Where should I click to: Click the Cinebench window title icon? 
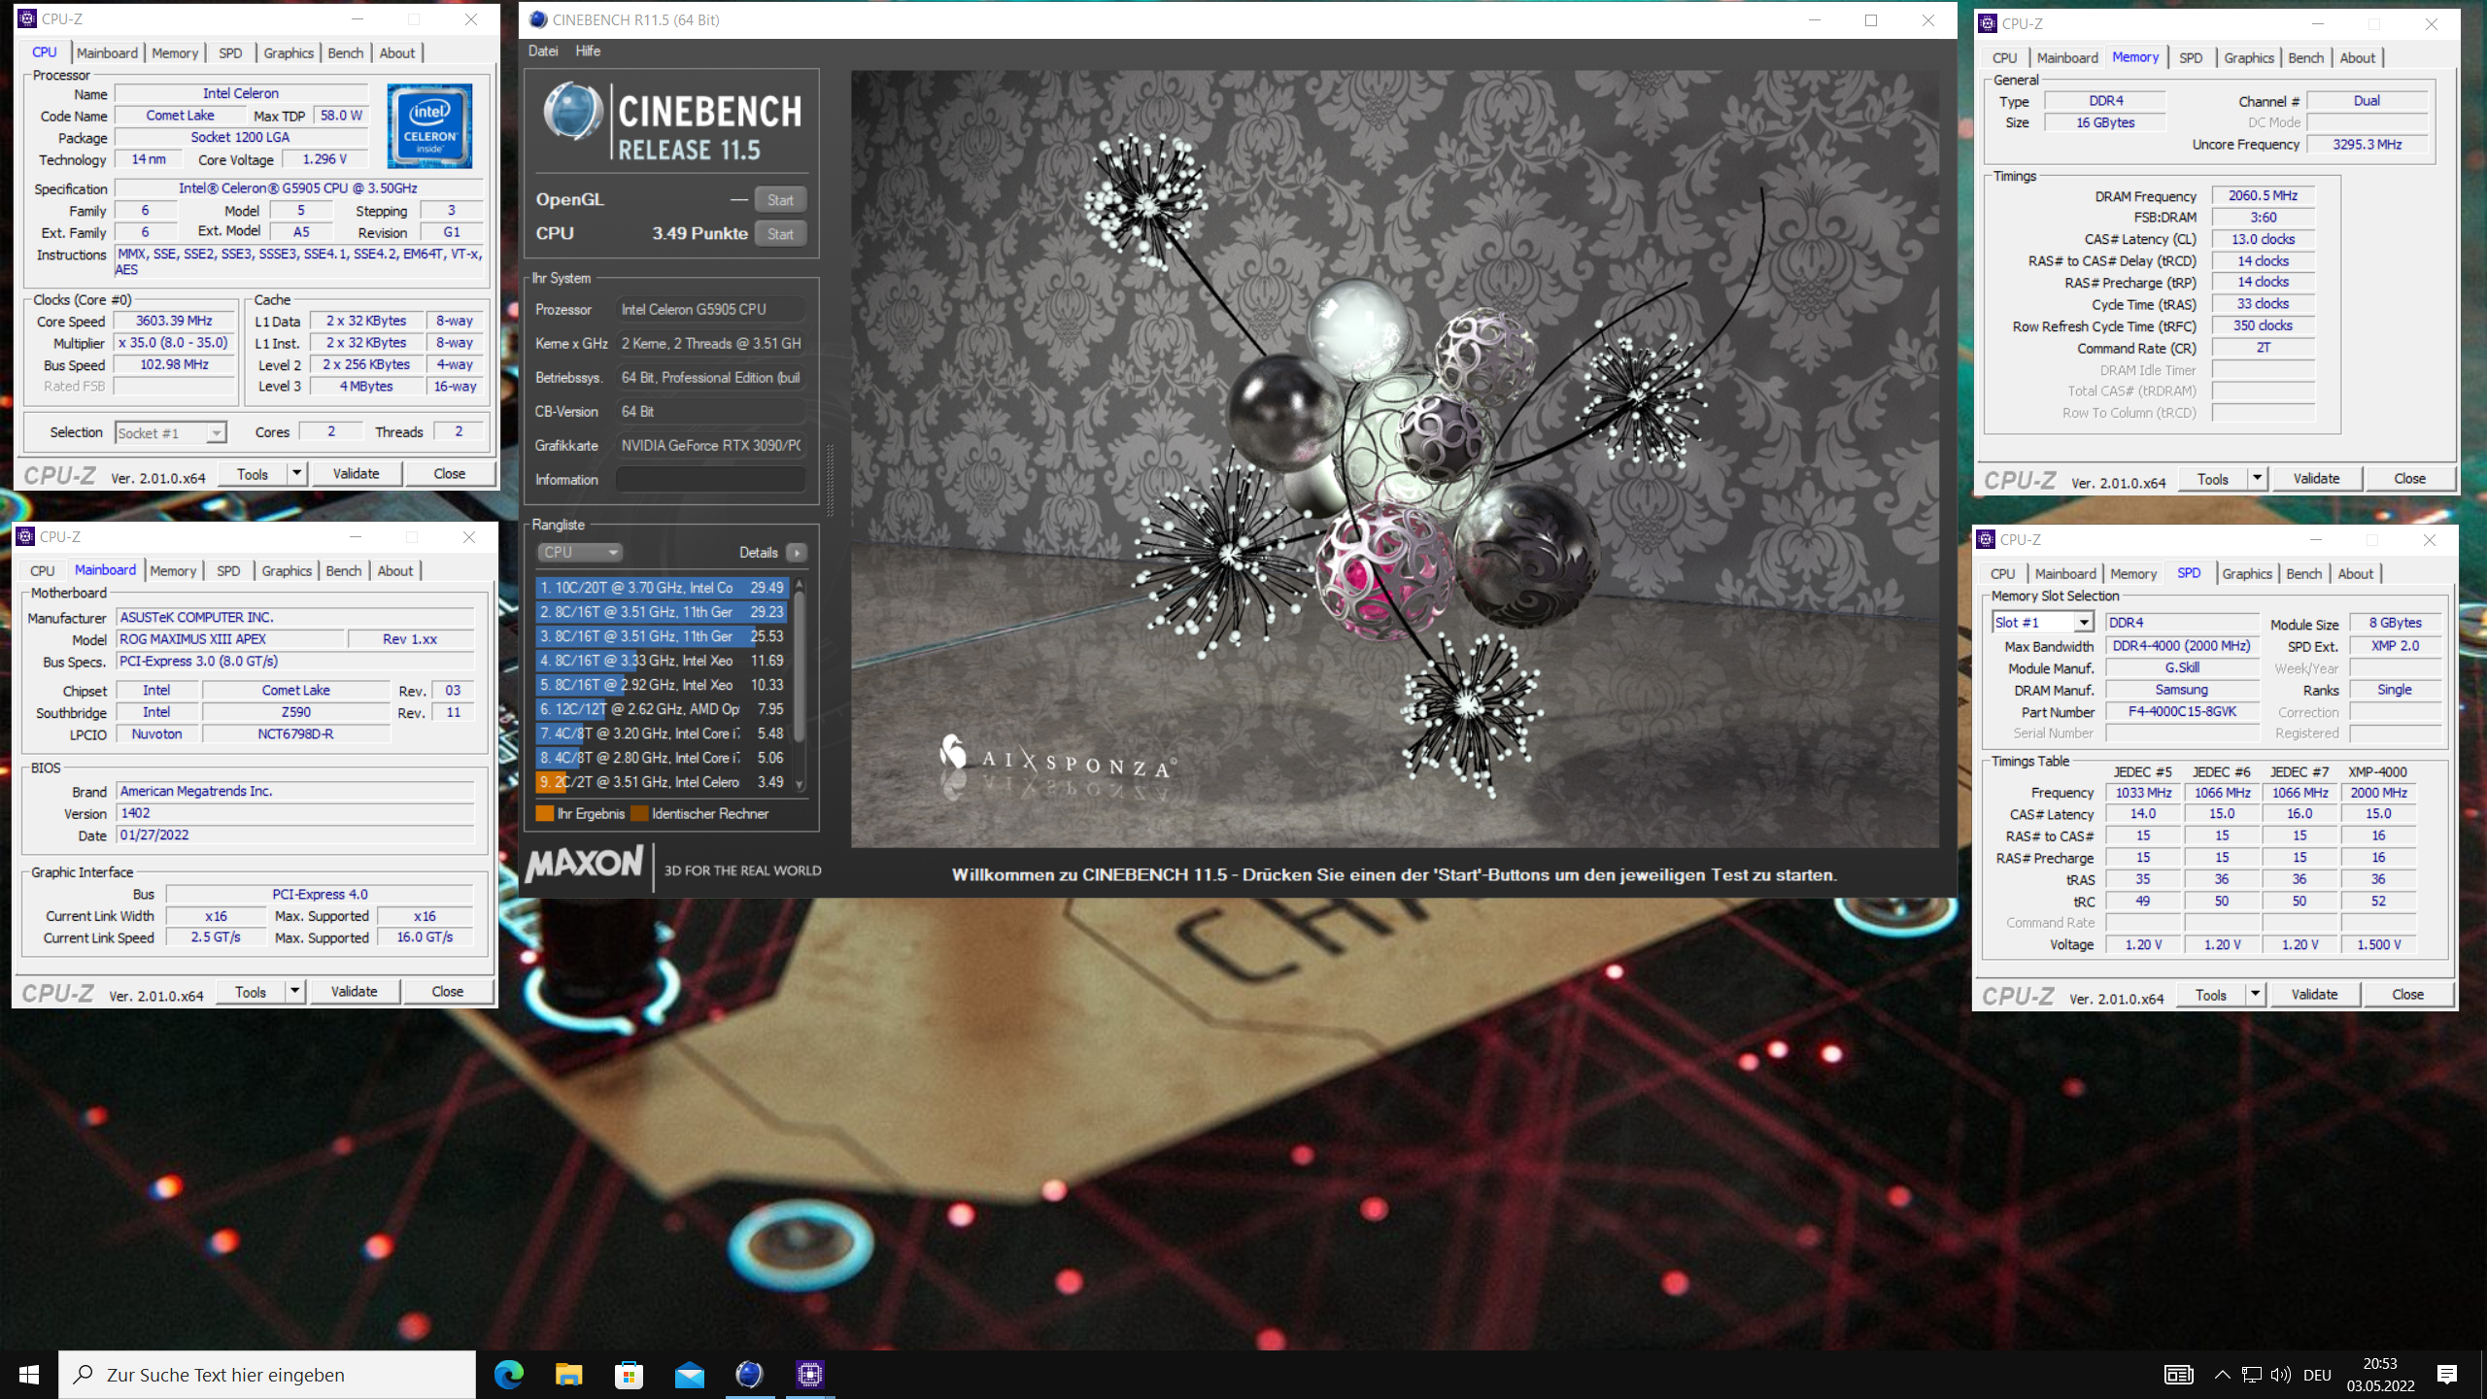[x=538, y=19]
